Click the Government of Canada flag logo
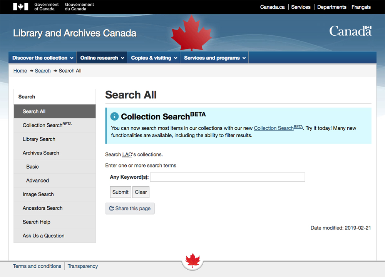This screenshot has width=385, height=277. pos(21,7)
